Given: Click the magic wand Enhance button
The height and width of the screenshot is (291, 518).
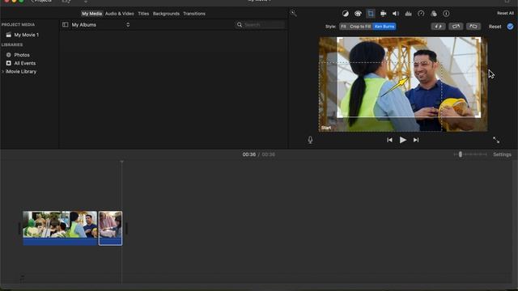Looking at the screenshot, I should (293, 13).
